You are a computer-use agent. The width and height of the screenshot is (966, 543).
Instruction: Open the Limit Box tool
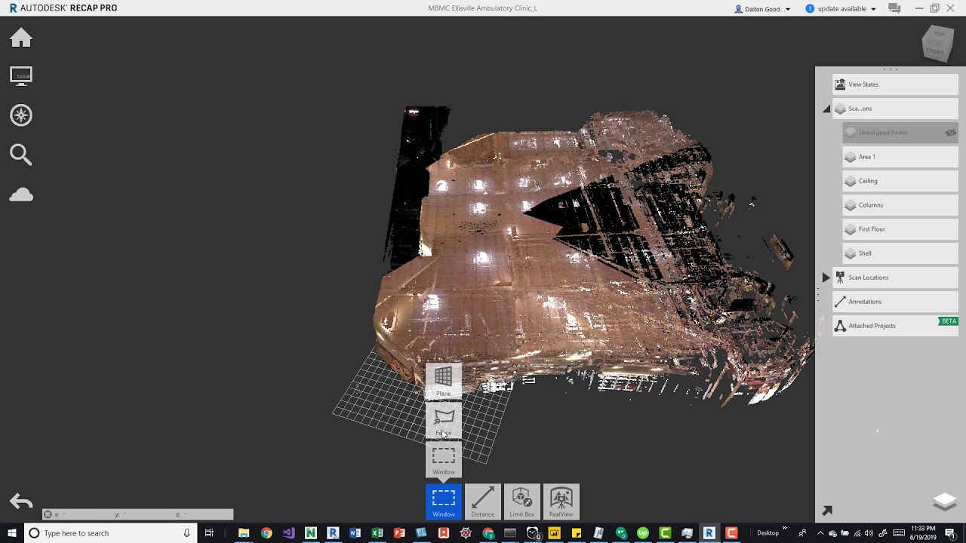(522, 502)
